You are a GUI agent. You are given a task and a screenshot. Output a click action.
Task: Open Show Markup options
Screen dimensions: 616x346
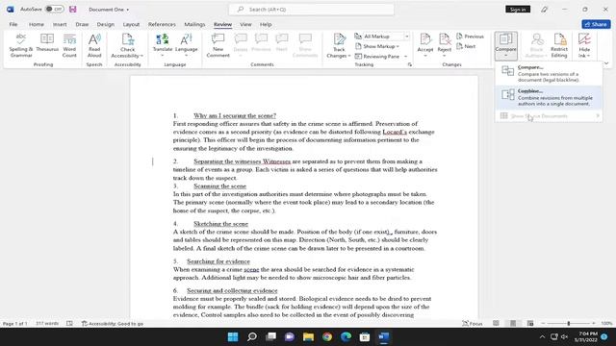(377, 46)
